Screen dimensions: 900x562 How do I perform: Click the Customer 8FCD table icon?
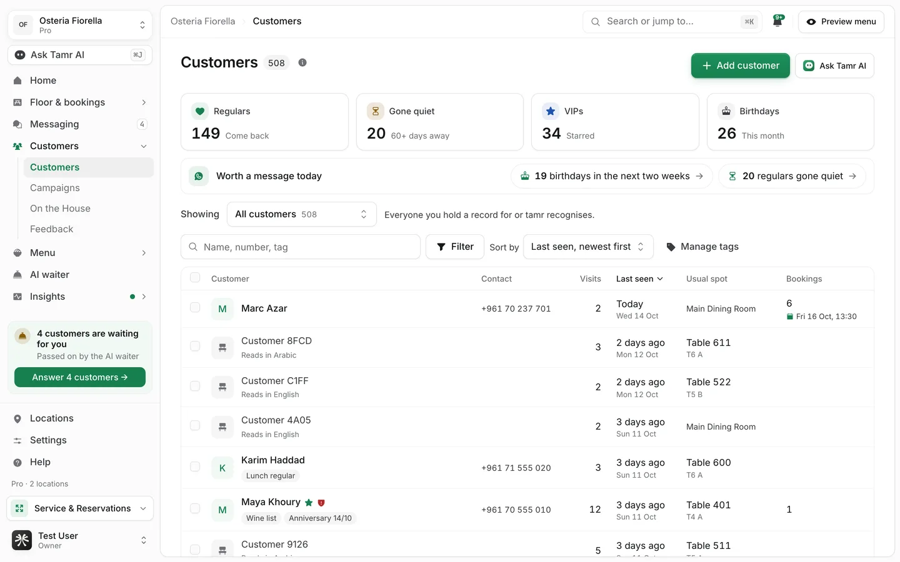222,348
